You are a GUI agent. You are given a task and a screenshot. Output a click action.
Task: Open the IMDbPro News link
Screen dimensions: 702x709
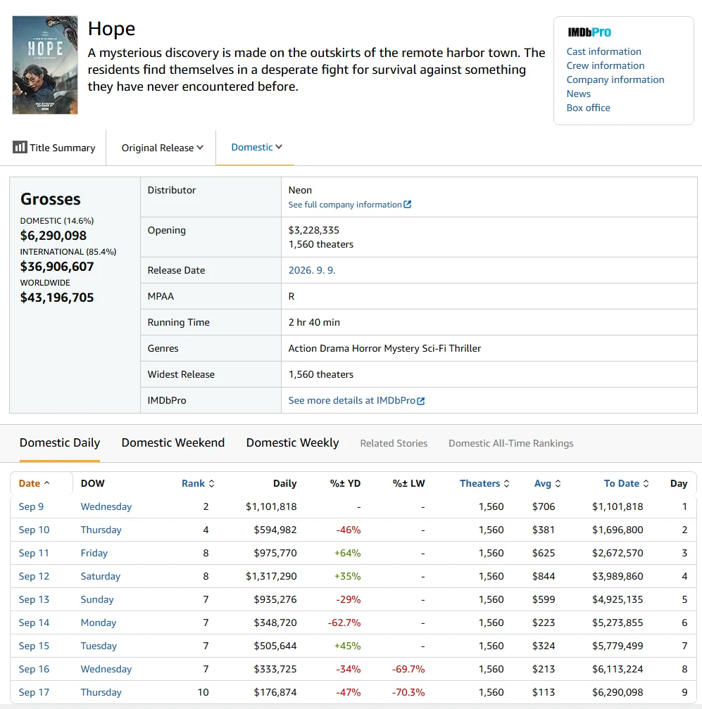[579, 94]
